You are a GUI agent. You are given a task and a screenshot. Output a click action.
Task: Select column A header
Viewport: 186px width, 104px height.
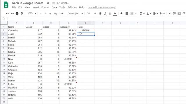point(16,23)
